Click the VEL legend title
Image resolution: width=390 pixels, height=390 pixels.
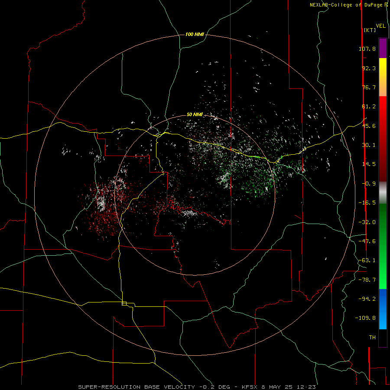point(380,26)
